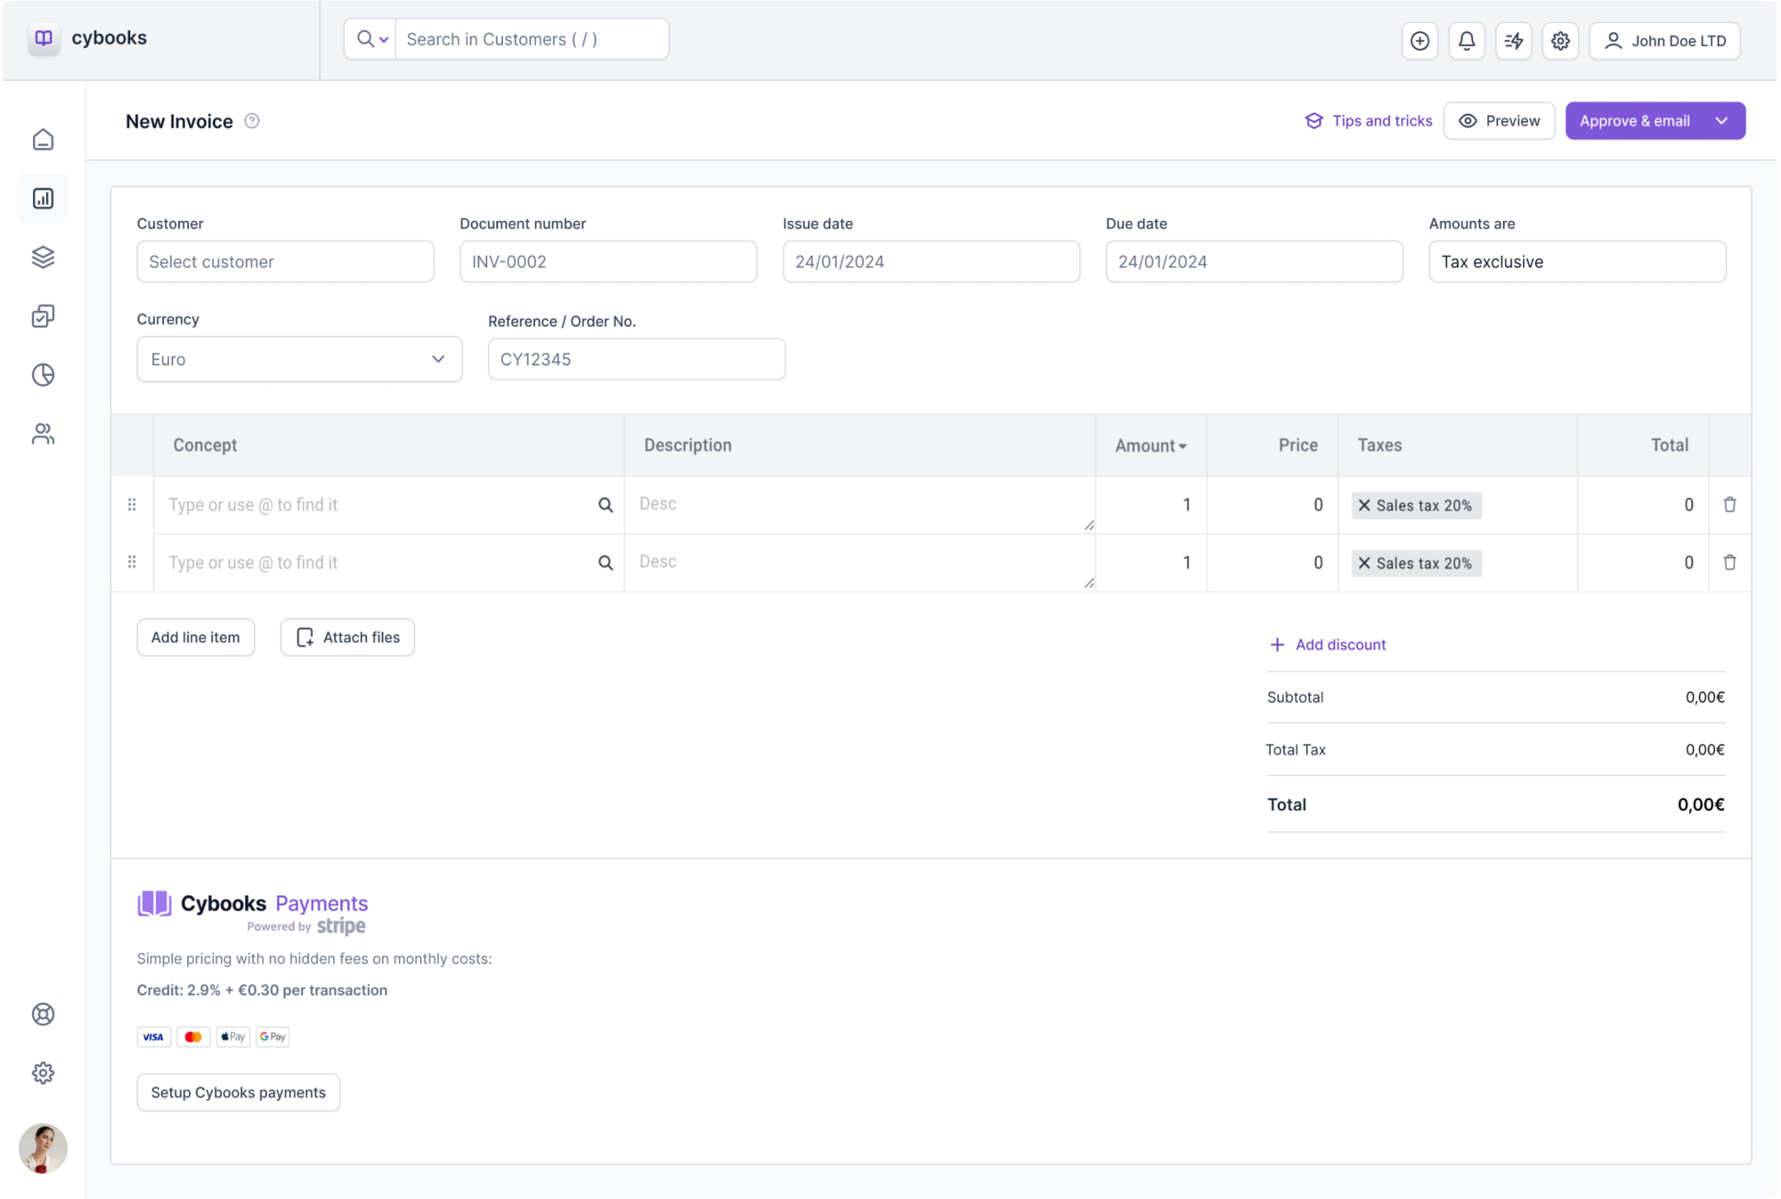1781x1199 pixels.
Task: Click the Mastercard icon
Action: [193, 1037]
